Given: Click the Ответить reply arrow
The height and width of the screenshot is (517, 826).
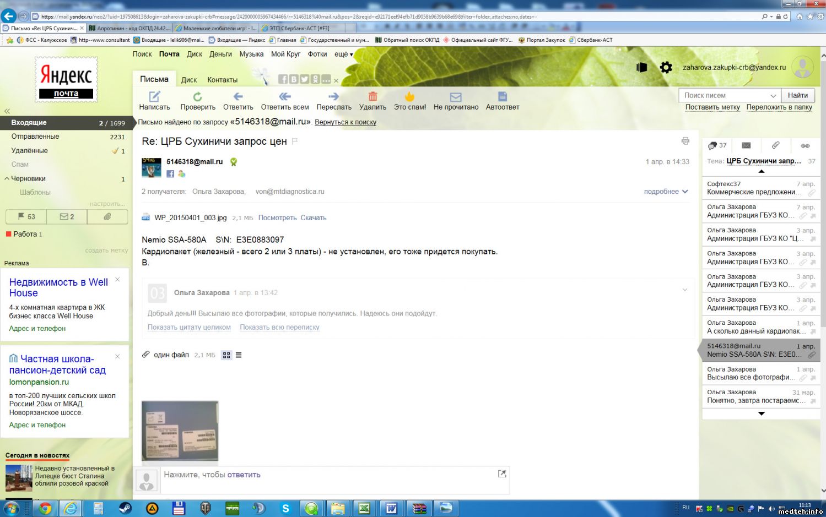Looking at the screenshot, I should (x=237, y=97).
